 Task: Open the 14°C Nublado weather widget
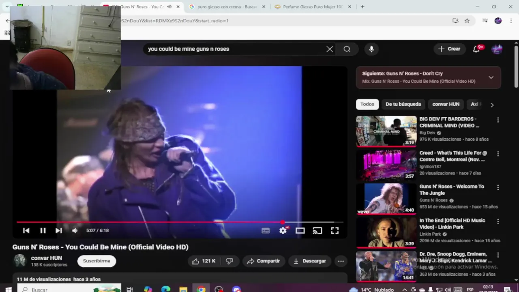[x=372, y=290]
